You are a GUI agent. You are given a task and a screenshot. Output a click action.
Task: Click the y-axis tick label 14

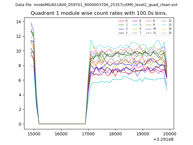[18, 22]
